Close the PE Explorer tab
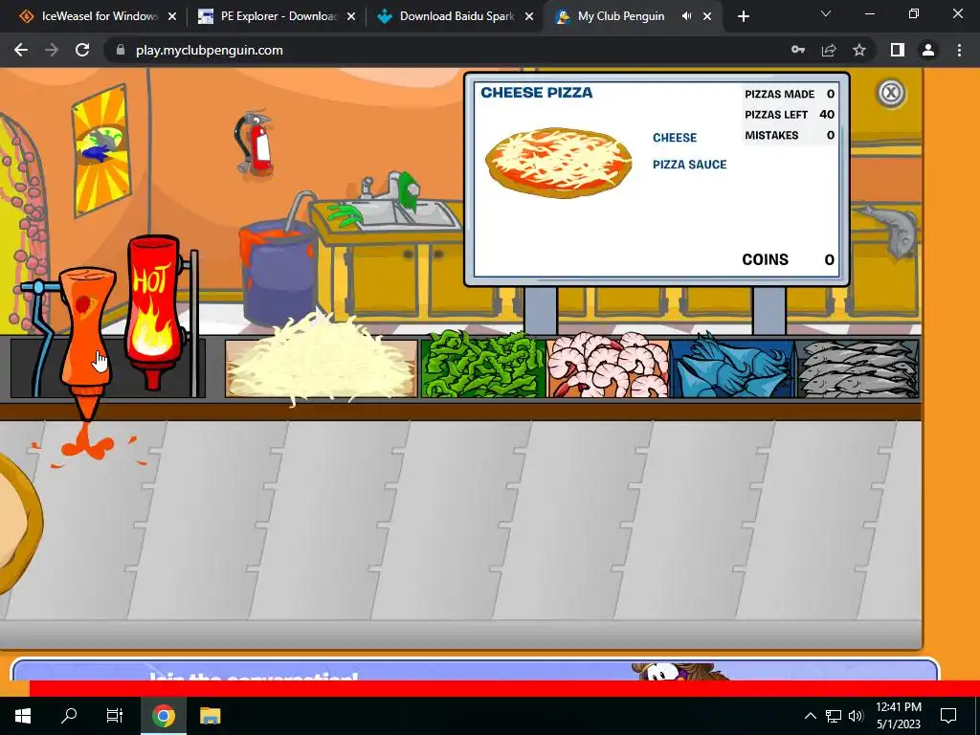The height and width of the screenshot is (735, 980). coord(351,16)
